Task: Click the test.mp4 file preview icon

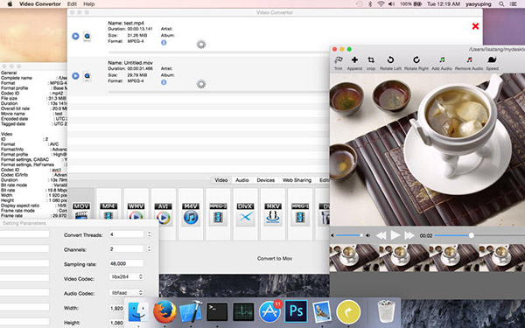Action: (x=87, y=37)
